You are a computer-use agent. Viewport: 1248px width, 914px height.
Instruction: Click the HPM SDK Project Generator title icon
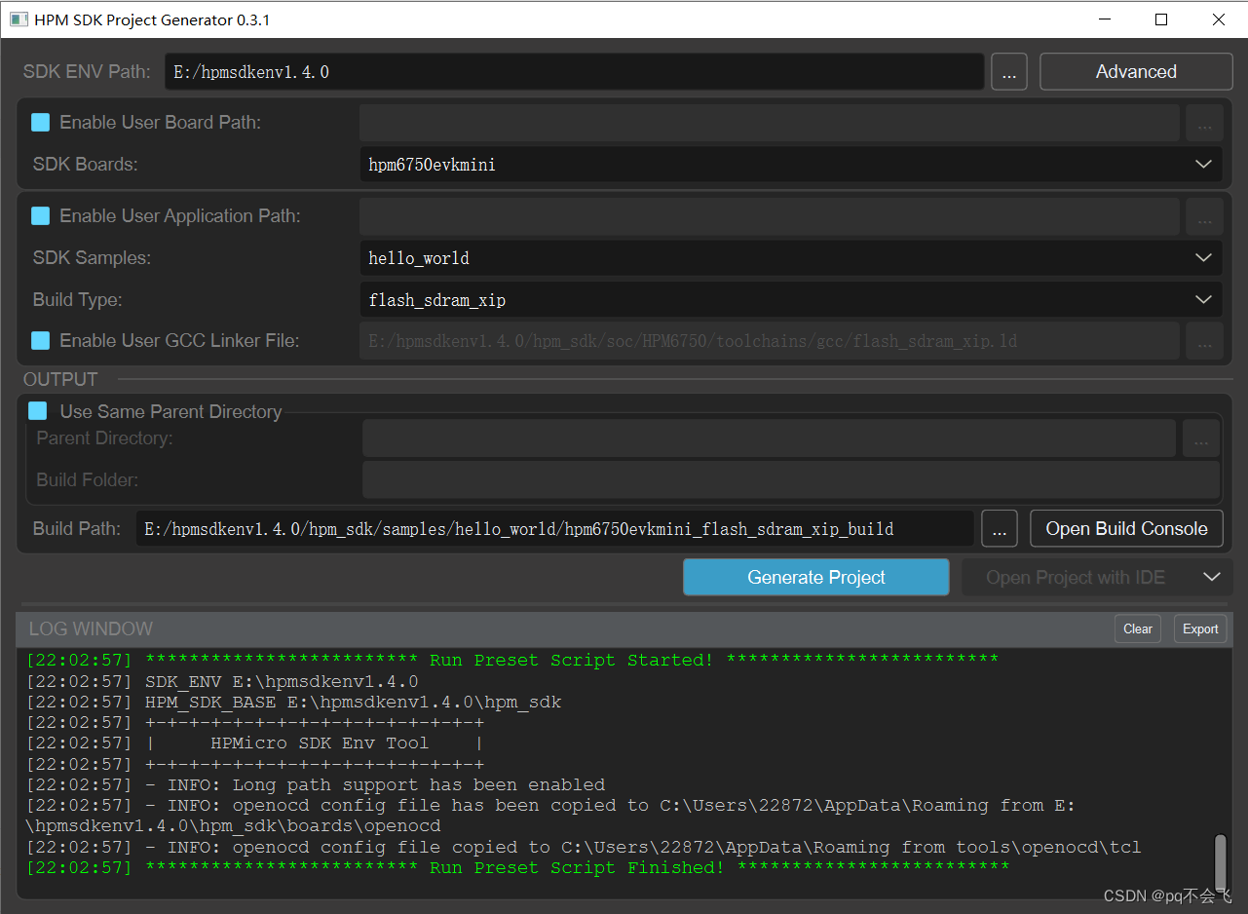(x=19, y=19)
